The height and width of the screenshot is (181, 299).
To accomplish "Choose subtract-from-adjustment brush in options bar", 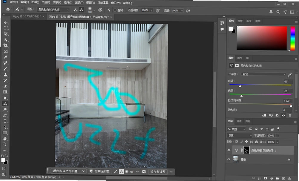I will [75, 10].
